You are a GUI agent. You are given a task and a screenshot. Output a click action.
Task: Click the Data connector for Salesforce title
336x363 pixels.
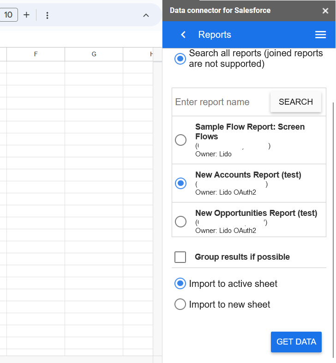click(x=220, y=11)
